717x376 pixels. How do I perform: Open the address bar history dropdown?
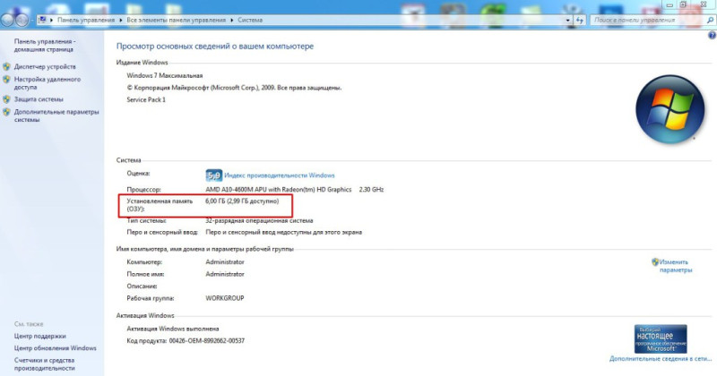[568, 20]
